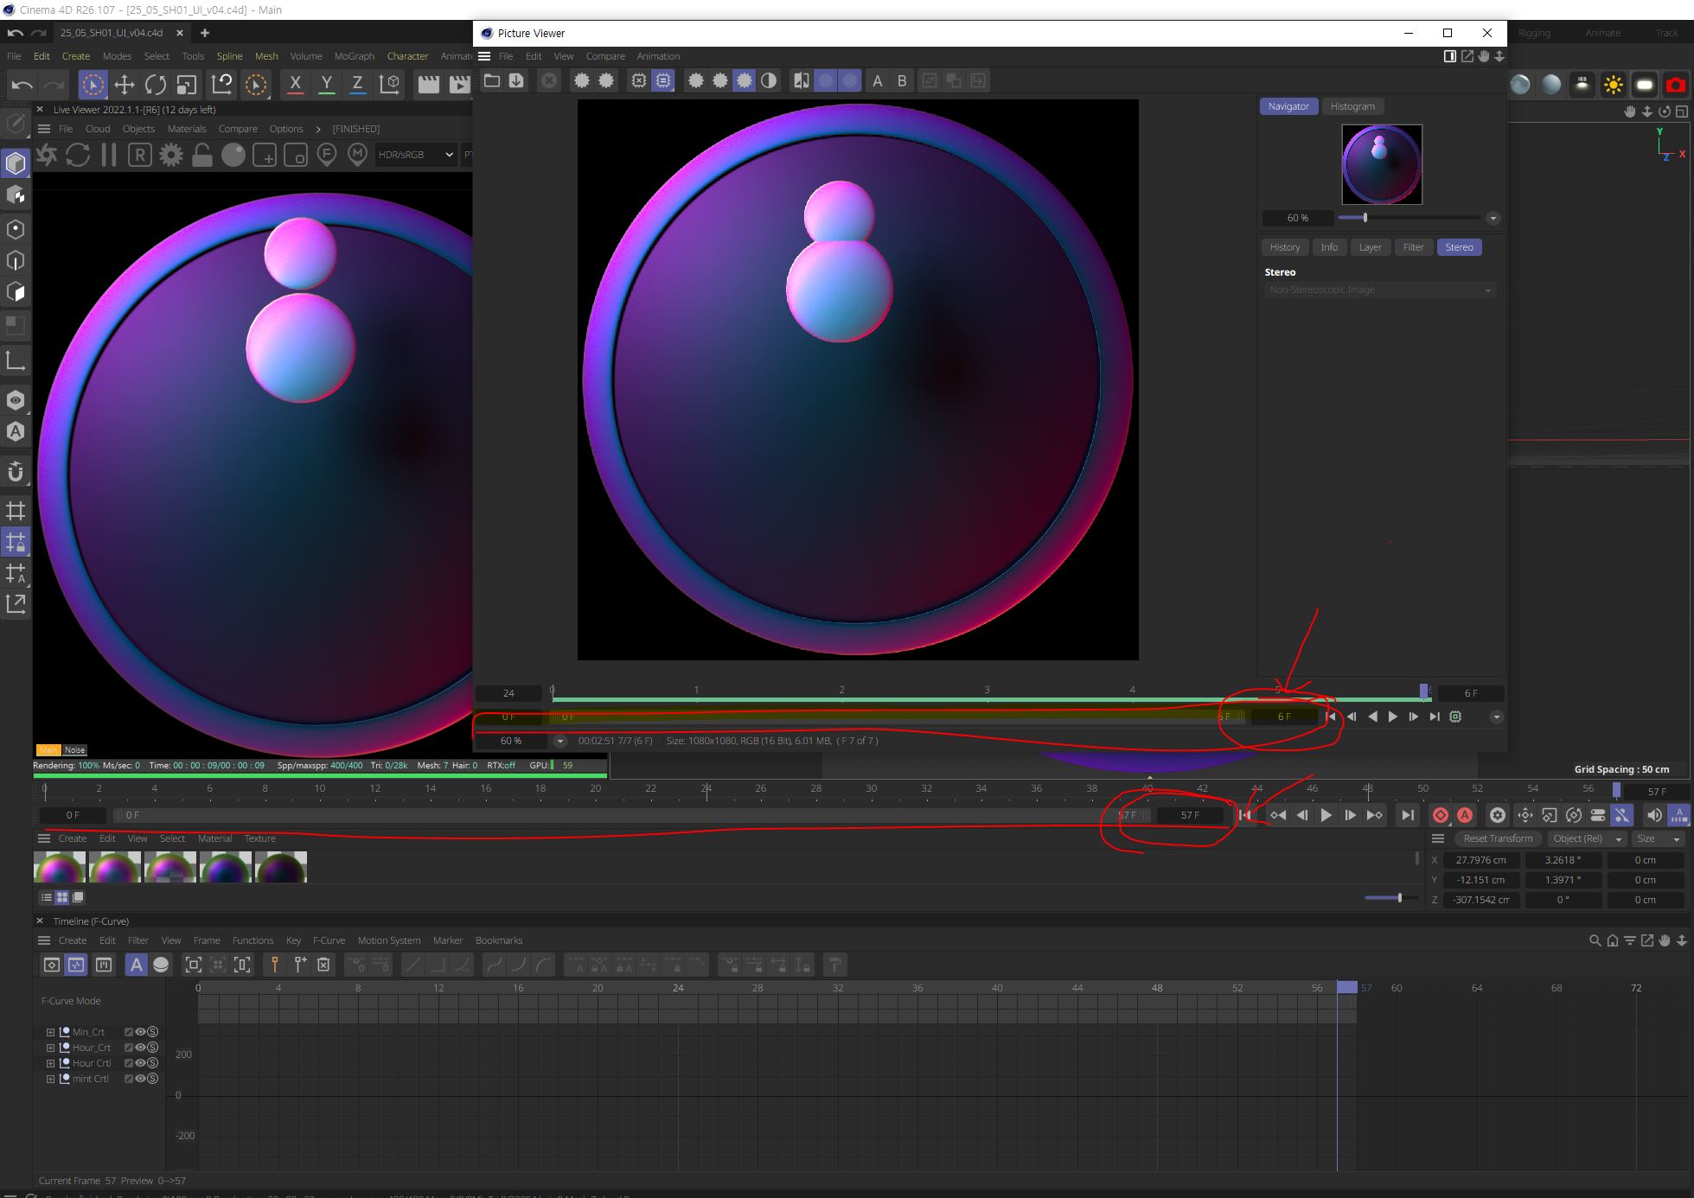The width and height of the screenshot is (1694, 1198).
Task: Open Picture Viewer Animation menu
Action: point(658,56)
